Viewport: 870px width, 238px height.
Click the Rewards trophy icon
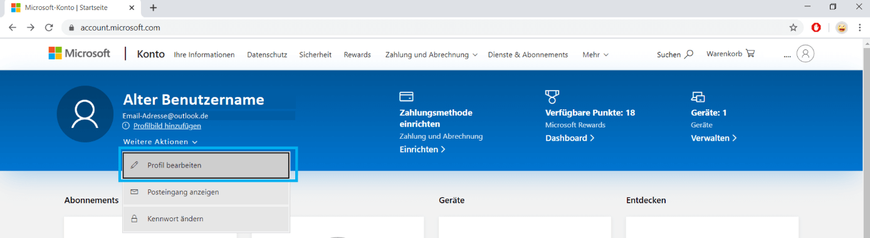pyautogui.click(x=552, y=97)
